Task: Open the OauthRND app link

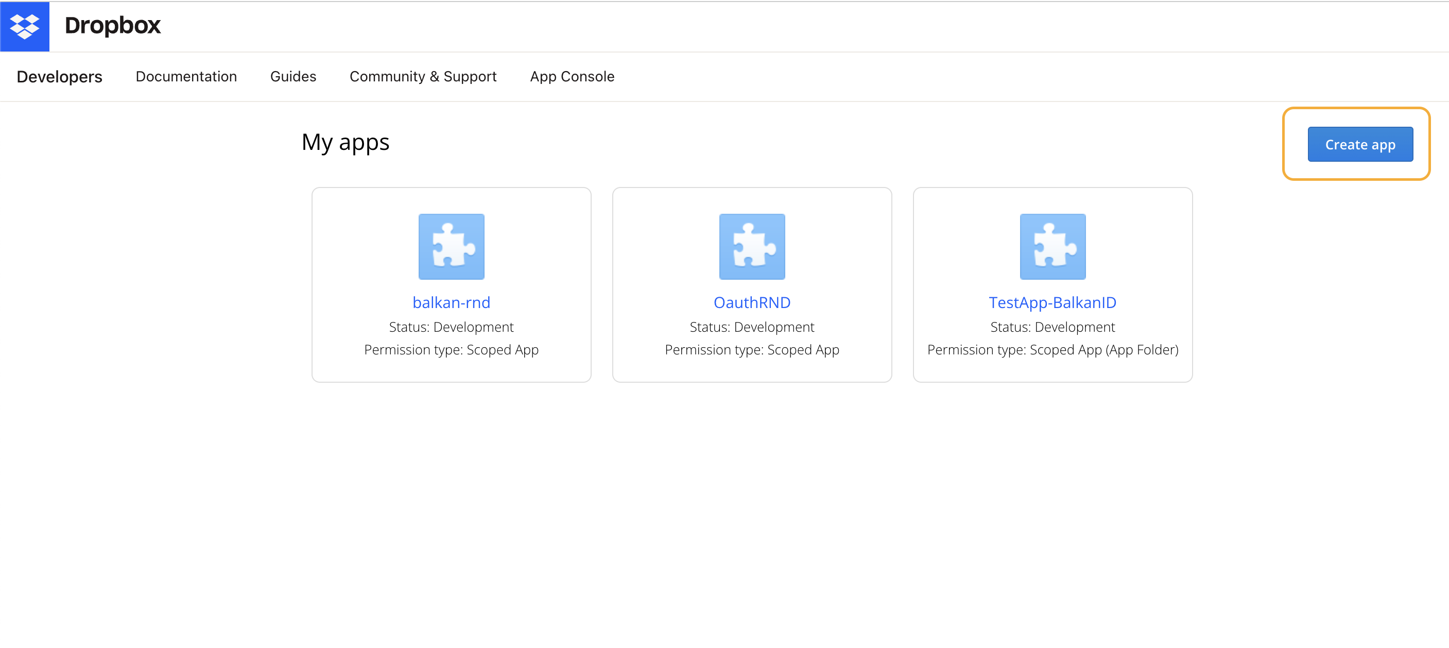Action: tap(751, 303)
